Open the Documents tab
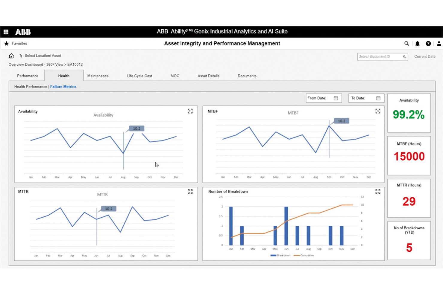 247,76
